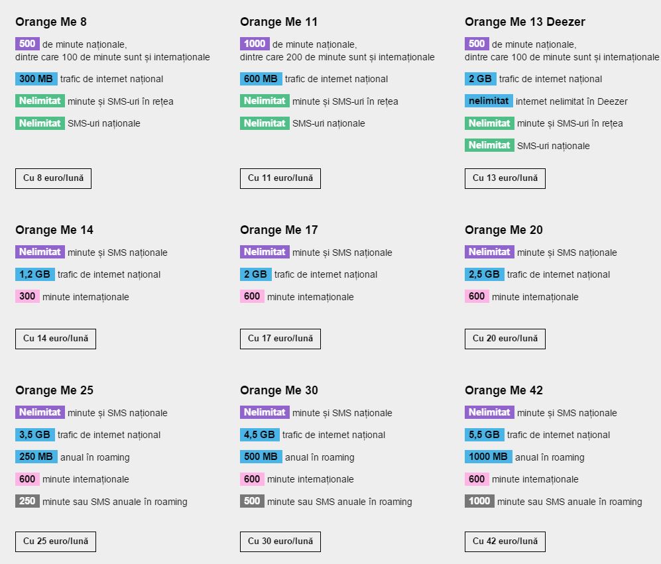Choose the "Cu 30 euro/lună" button

[280, 541]
